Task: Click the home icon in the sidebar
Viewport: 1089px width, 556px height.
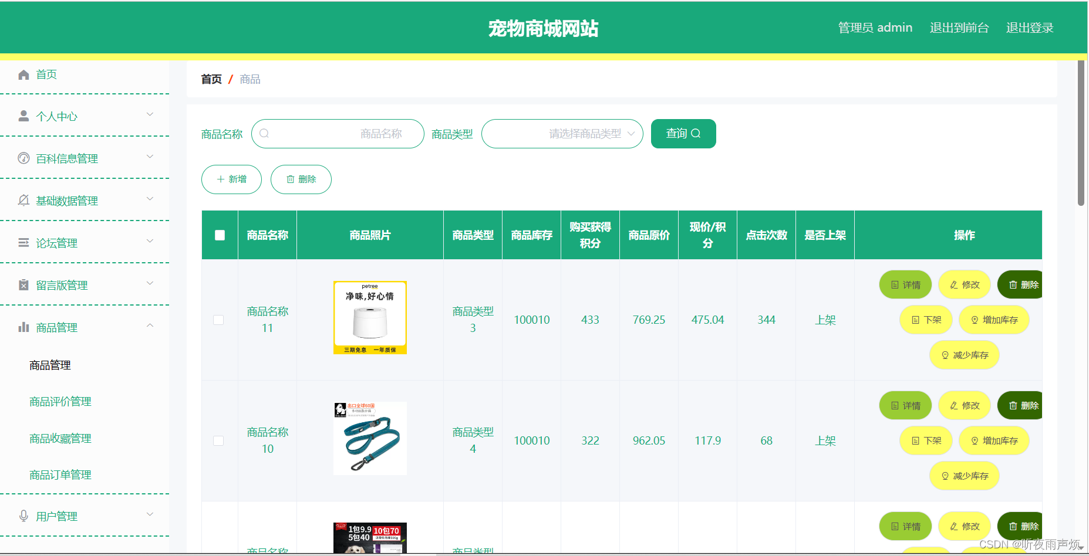Action: coord(23,74)
